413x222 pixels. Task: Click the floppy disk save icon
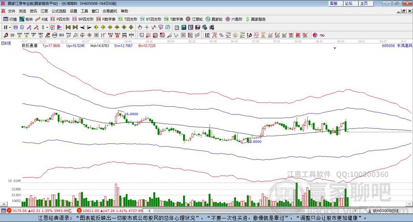tap(198, 27)
